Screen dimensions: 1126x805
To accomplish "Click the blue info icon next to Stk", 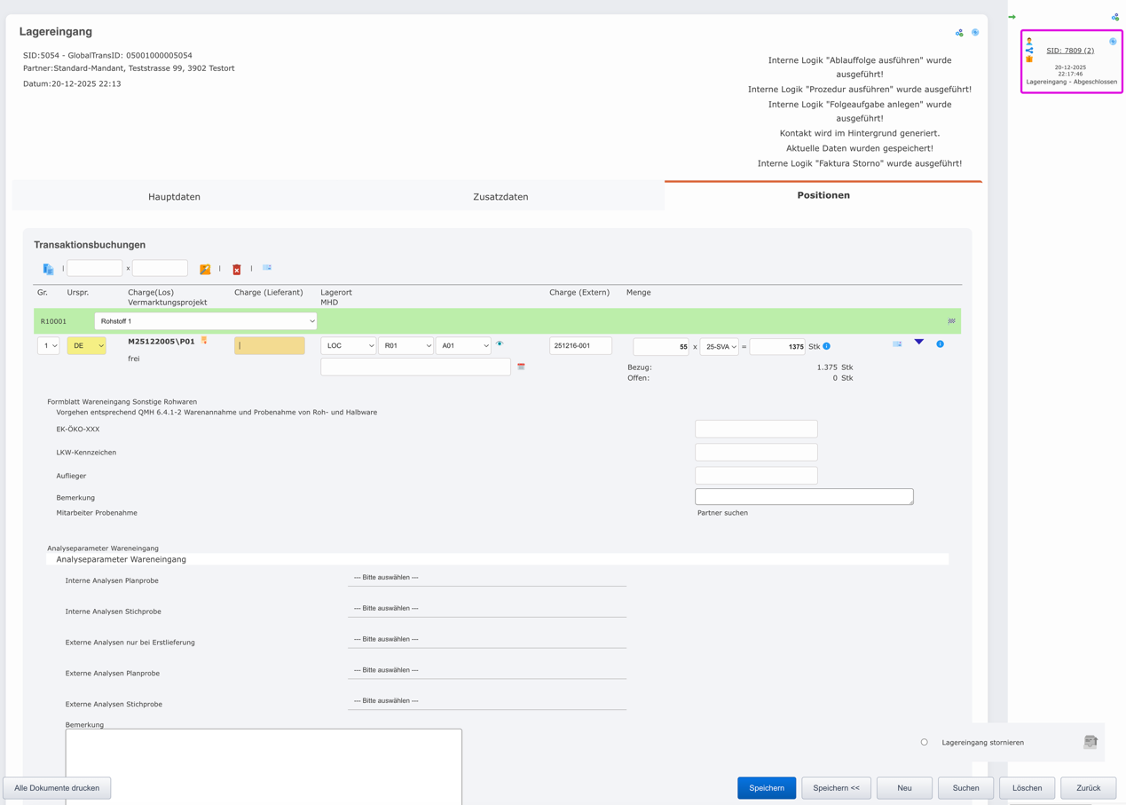I will [827, 346].
